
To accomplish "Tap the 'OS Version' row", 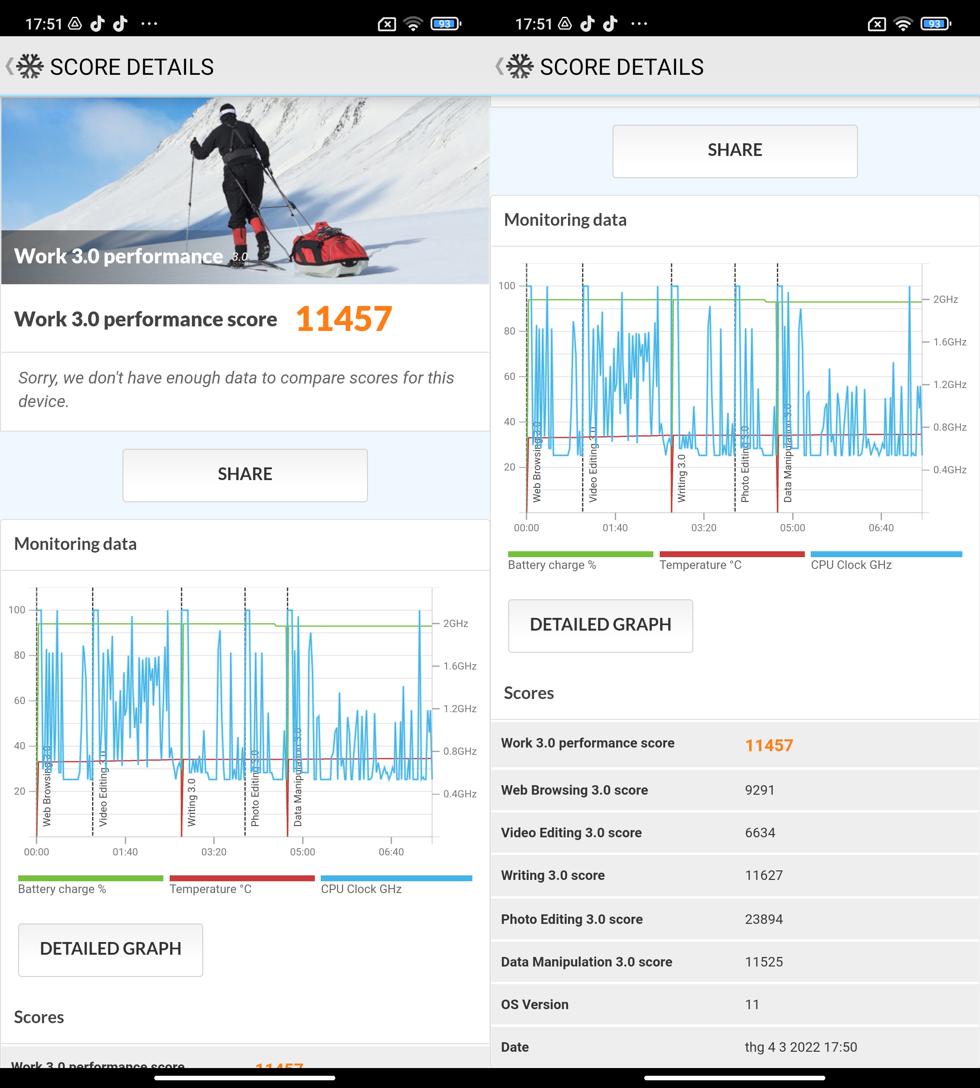I will [735, 1005].
